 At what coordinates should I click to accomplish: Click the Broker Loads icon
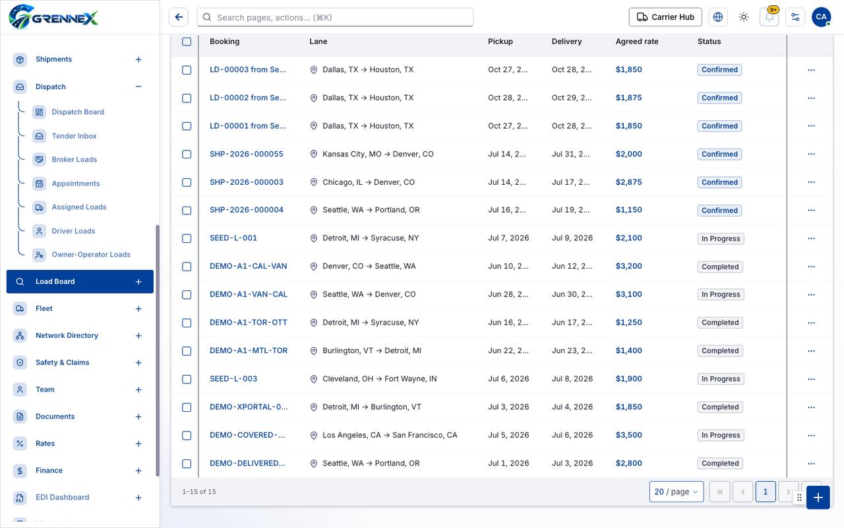pyautogui.click(x=40, y=160)
